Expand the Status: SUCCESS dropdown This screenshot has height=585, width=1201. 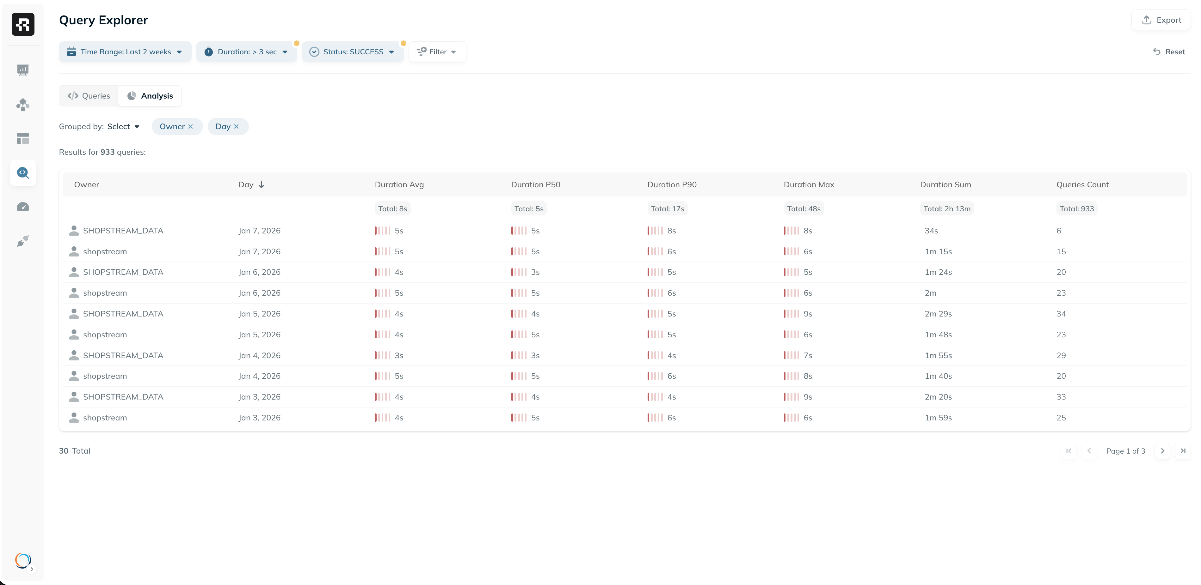[x=353, y=52]
